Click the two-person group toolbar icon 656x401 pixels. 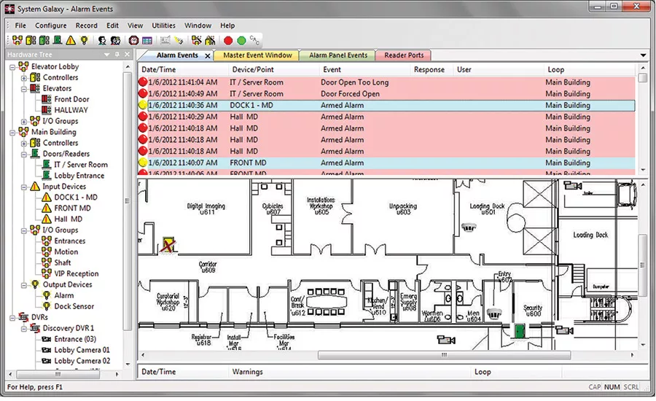tap(115, 40)
